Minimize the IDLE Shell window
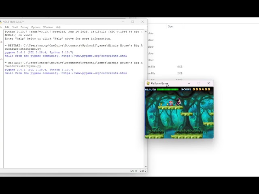 tap(123, 22)
